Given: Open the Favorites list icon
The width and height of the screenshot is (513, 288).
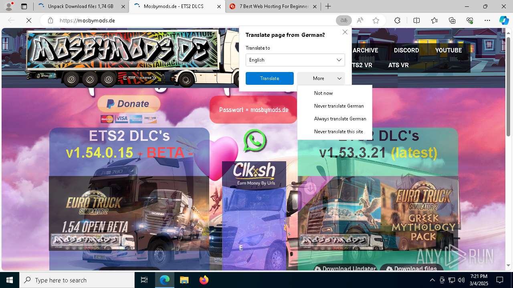Looking at the screenshot, I should [x=434, y=20].
